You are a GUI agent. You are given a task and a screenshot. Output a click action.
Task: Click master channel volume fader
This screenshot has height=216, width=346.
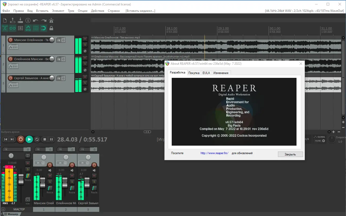tap(21, 179)
